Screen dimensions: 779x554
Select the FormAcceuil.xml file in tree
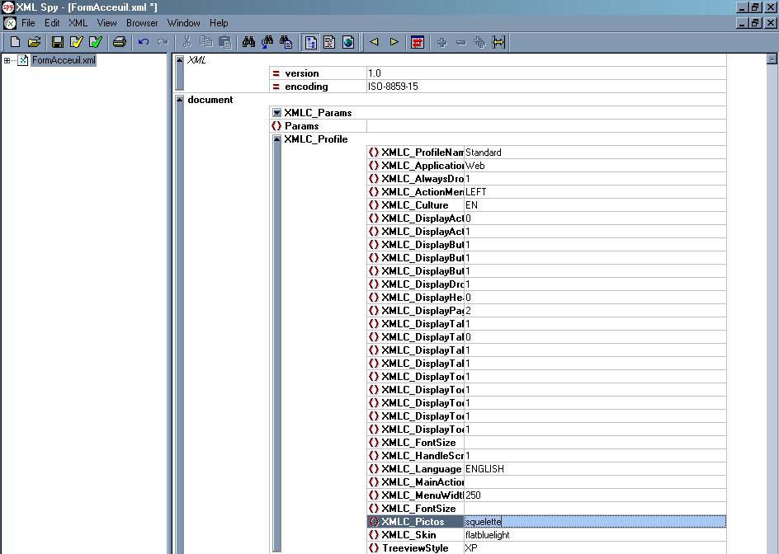(x=64, y=60)
